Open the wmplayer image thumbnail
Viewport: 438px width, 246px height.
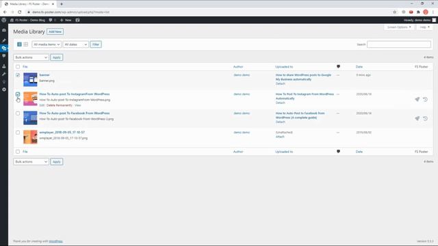coord(30,137)
